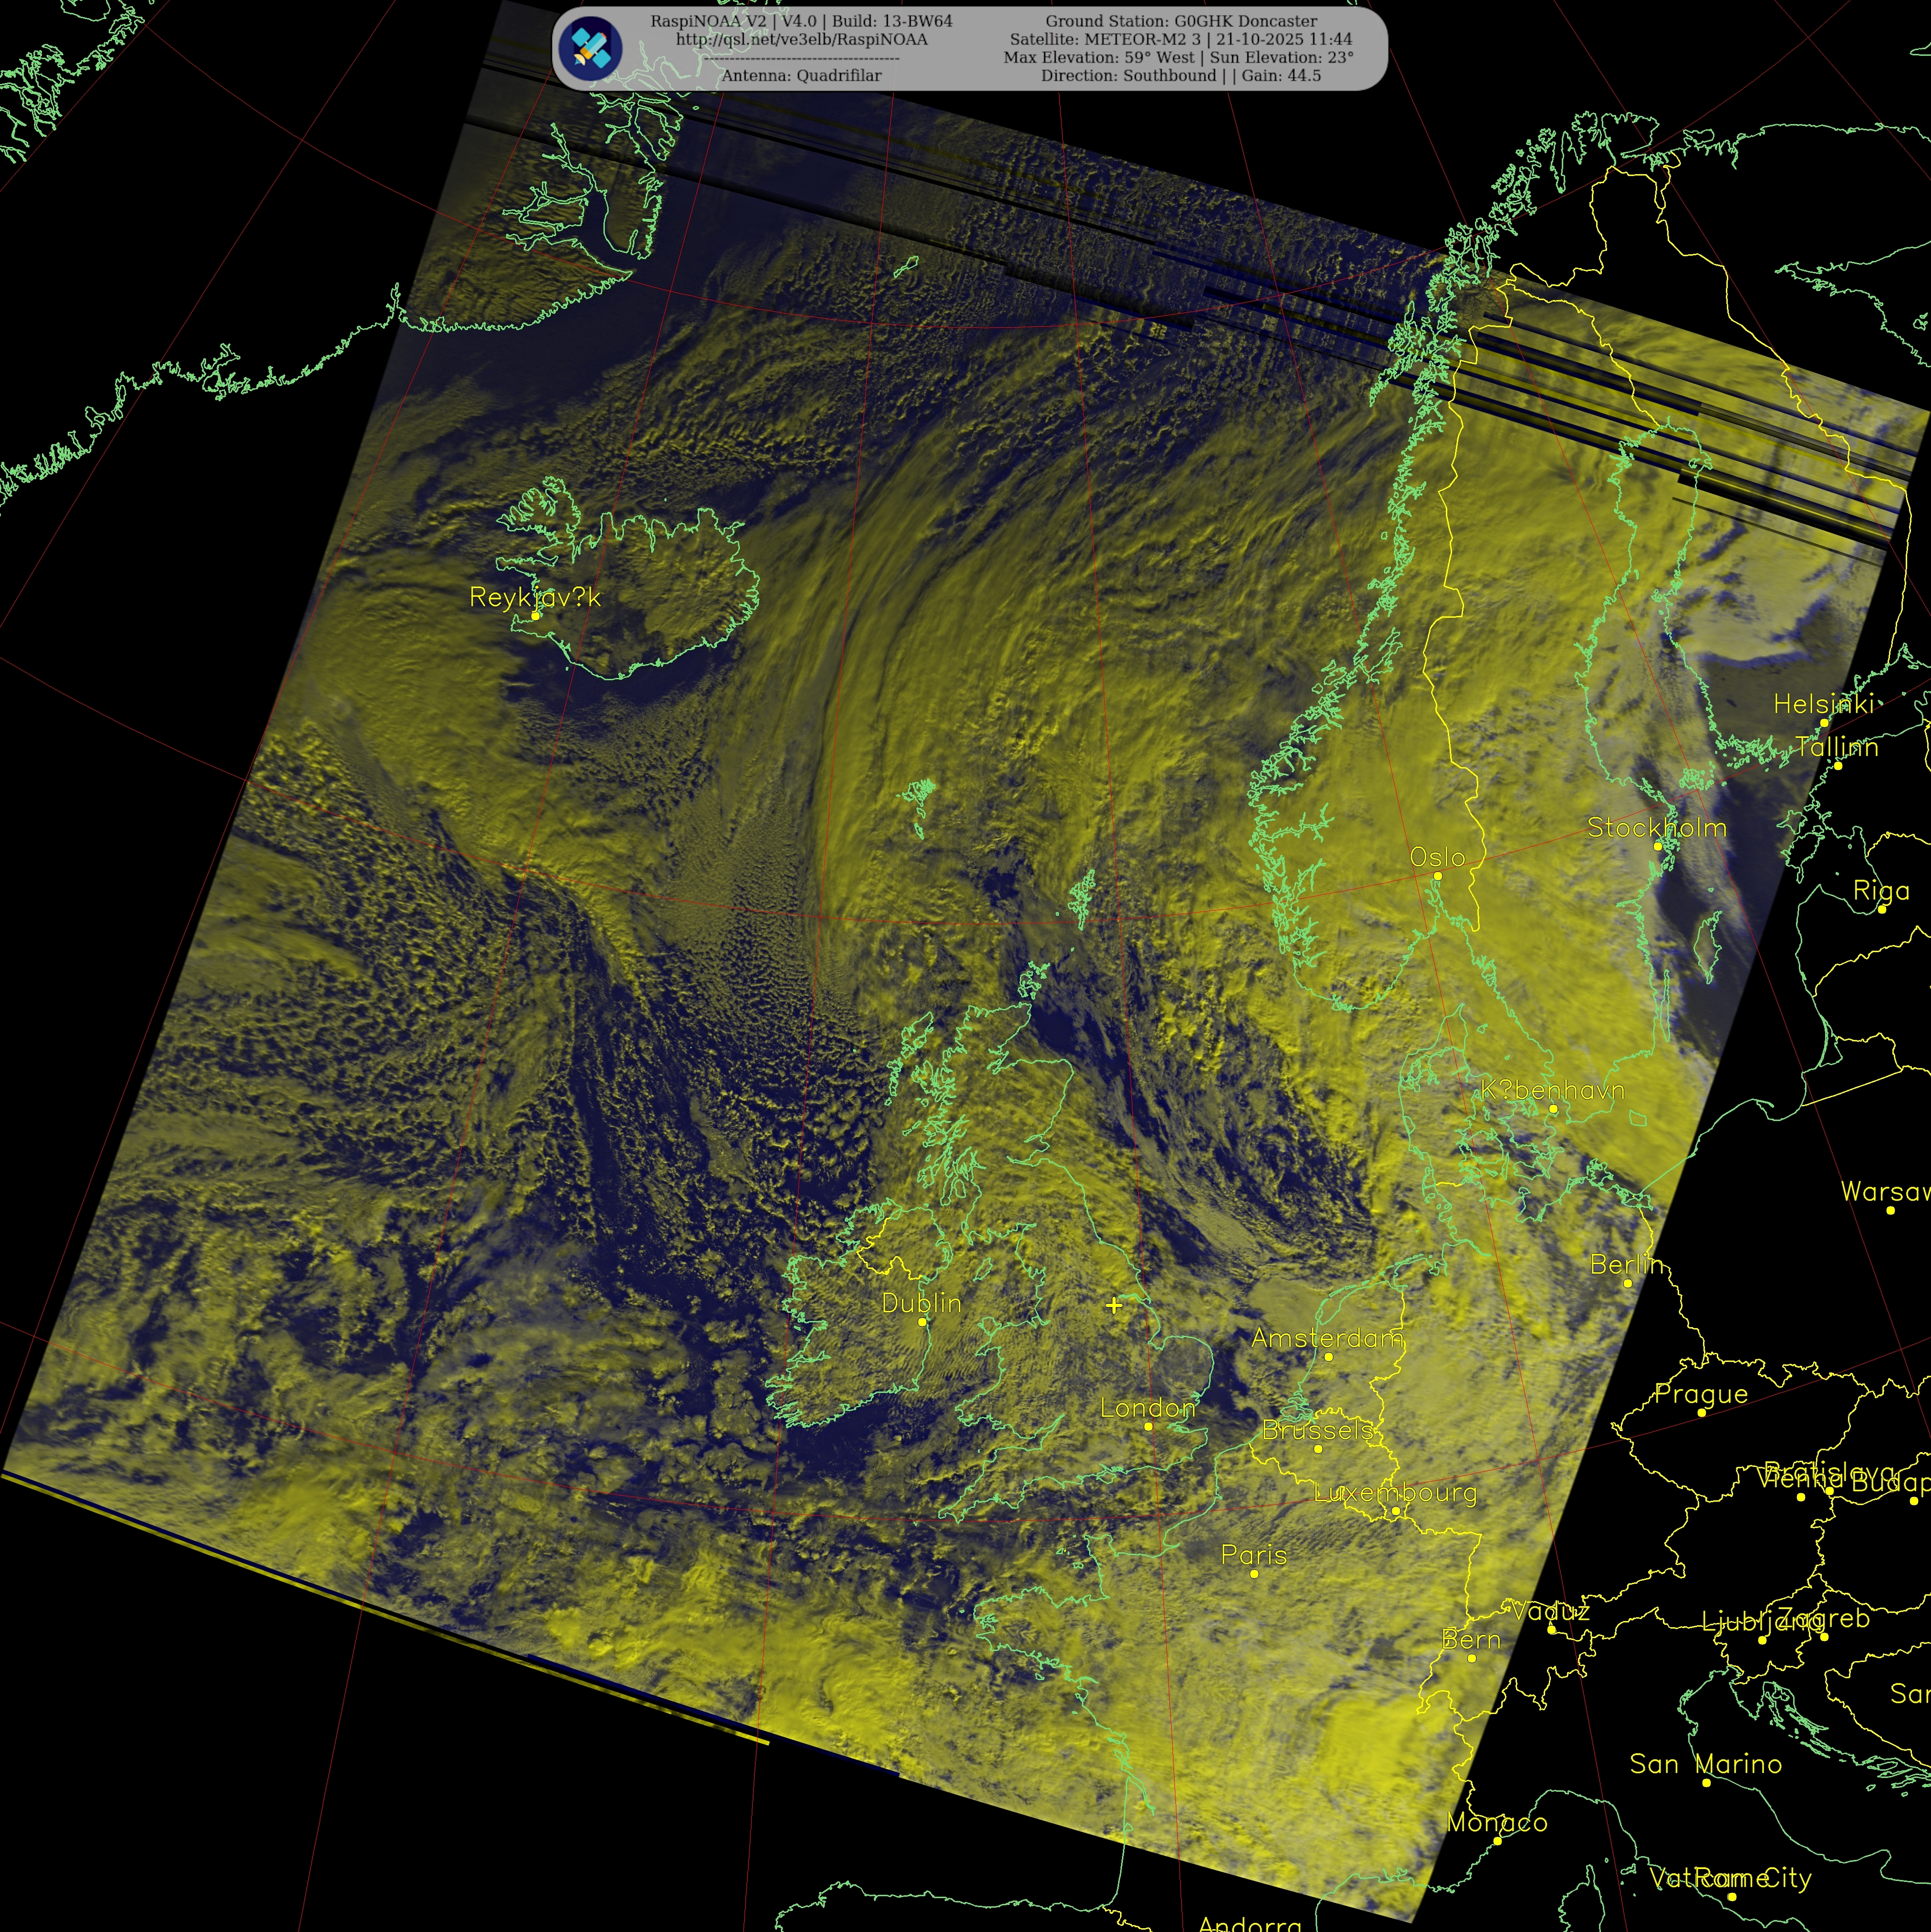Open the qsl.net RaspiNOAA URL link
Viewport: 1931px width, 1932px height.
click(801, 40)
